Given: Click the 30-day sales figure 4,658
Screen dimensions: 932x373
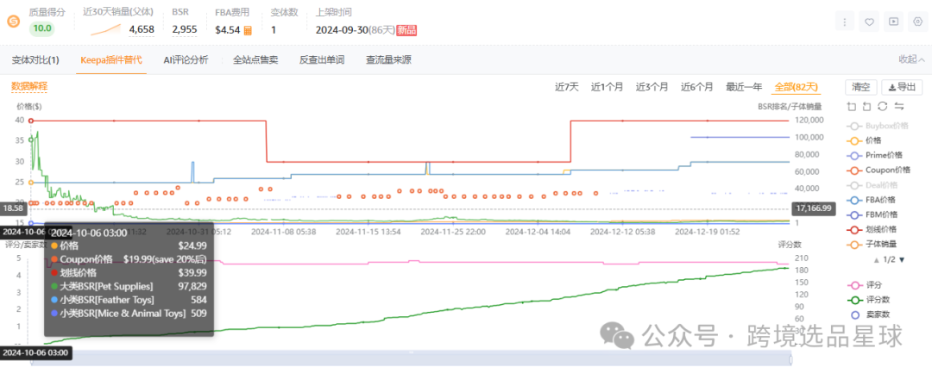Looking at the screenshot, I should (142, 29).
